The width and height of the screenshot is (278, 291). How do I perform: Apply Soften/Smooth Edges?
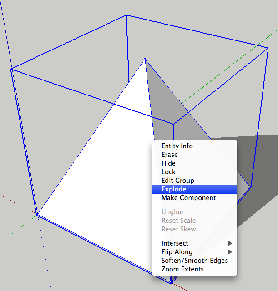click(194, 261)
